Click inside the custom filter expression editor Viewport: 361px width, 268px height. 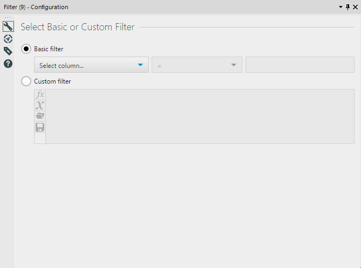(200, 116)
